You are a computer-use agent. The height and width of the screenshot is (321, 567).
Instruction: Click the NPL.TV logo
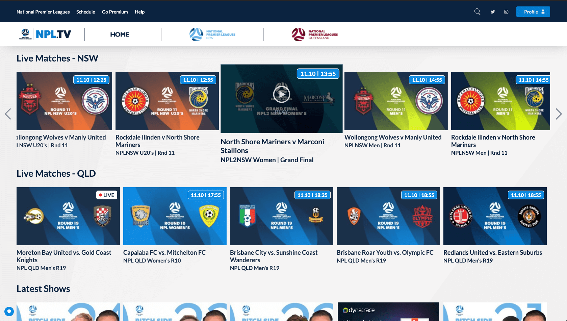point(45,34)
